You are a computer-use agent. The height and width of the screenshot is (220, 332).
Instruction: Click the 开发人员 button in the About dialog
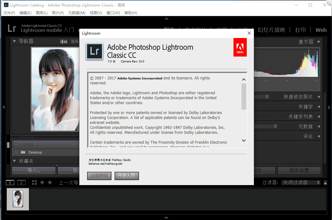[x=127, y=176]
